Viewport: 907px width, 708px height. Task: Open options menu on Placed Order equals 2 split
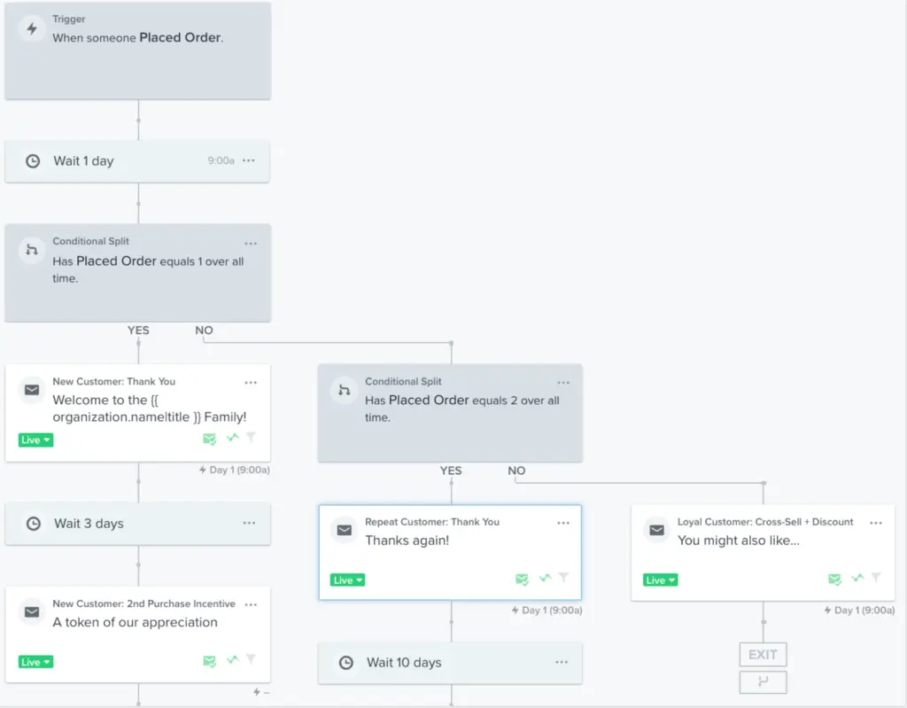[563, 383]
